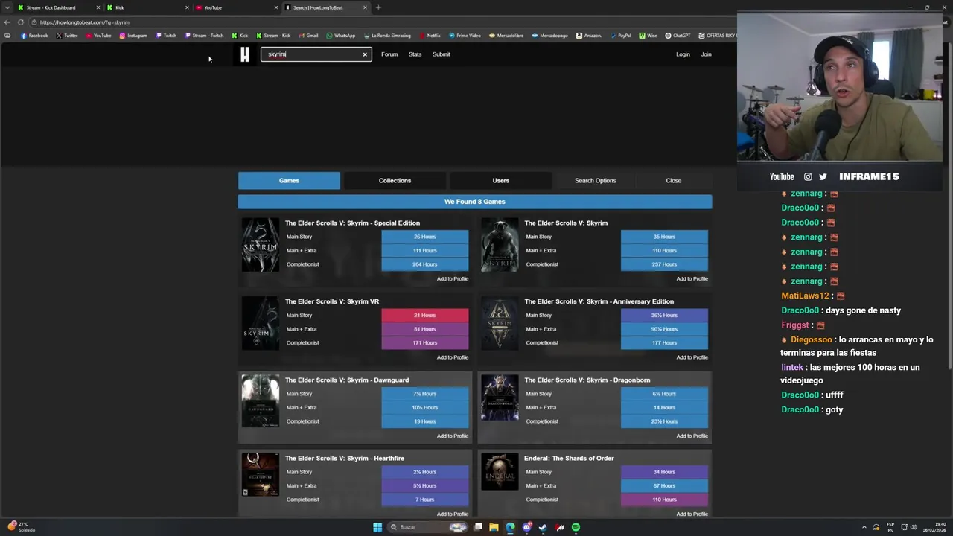The image size is (953, 536).
Task: Click the 204 Hours Completionist value
Action: point(425,264)
